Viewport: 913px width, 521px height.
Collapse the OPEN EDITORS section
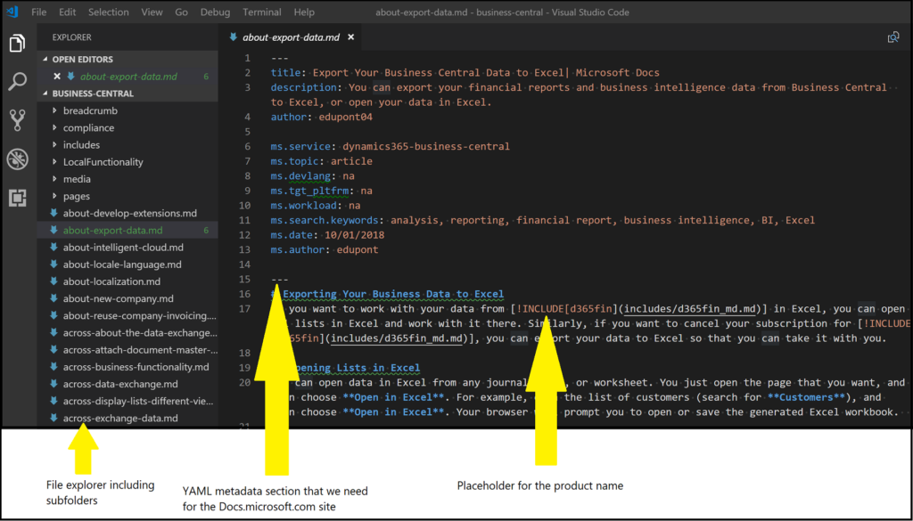tap(85, 59)
